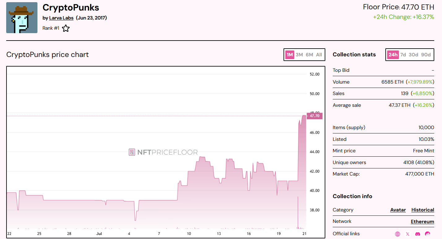The image size is (442, 239).
Task: Click the Average sale value 47.37 ETH
Action: (x=400, y=105)
